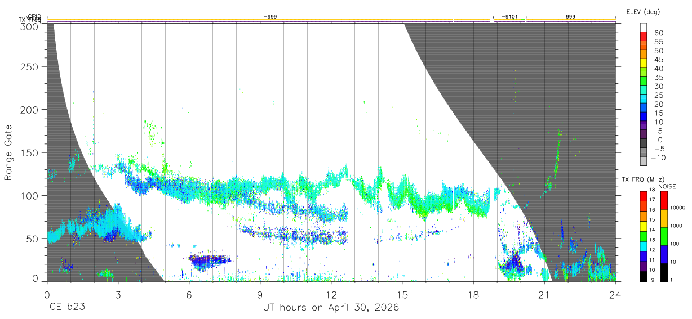Viewport: 692px width, 319px height.
Task: Click the hour '21' tick label on the time axis
Action: coord(544,295)
